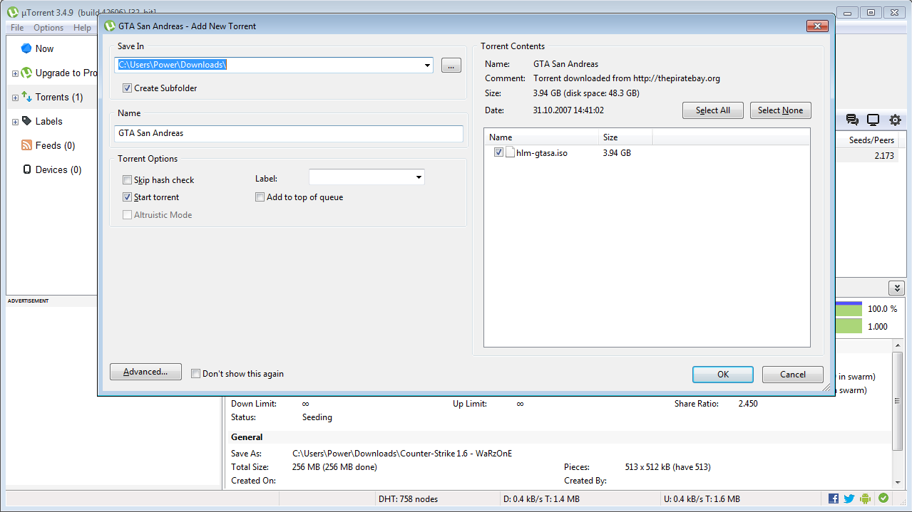Viewport: 912px width, 512px height.
Task: Open the Save In path dropdown
Action: coord(427,66)
